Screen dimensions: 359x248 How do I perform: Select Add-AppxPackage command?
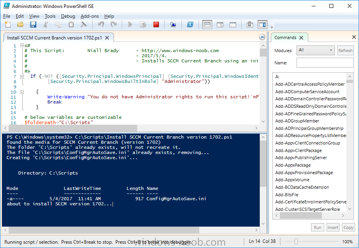[x=293, y=165]
